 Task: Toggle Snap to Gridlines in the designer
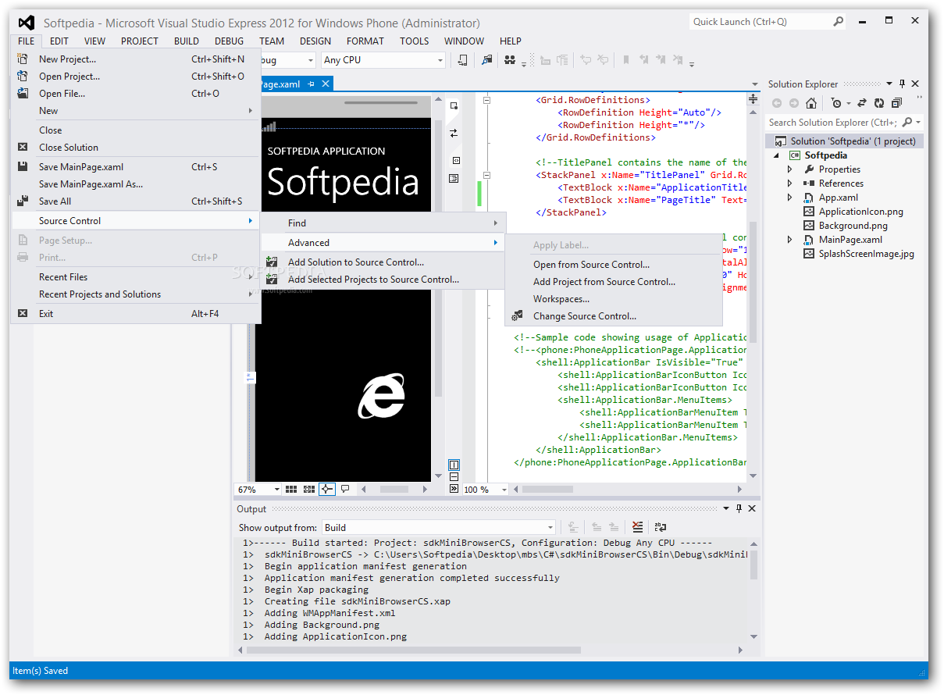click(x=309, y=489)
